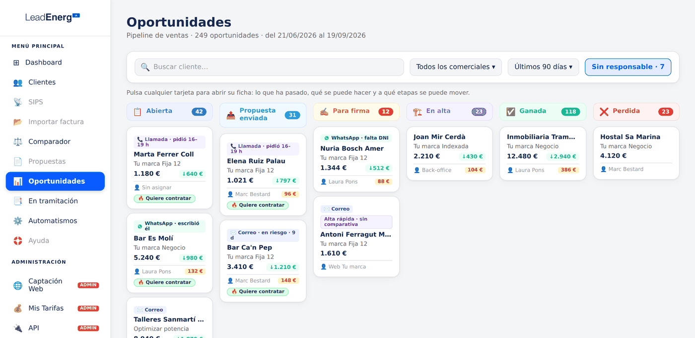
Task: Open the Bar Ca'n Pep card
Action: (263, 261)
